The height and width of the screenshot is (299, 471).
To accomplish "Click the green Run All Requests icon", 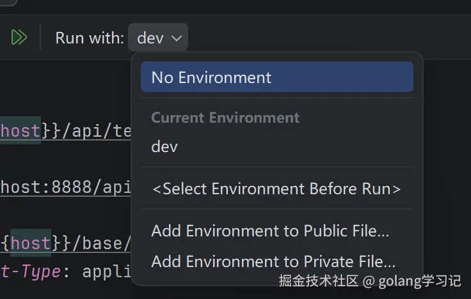I will tap(19, 38).
